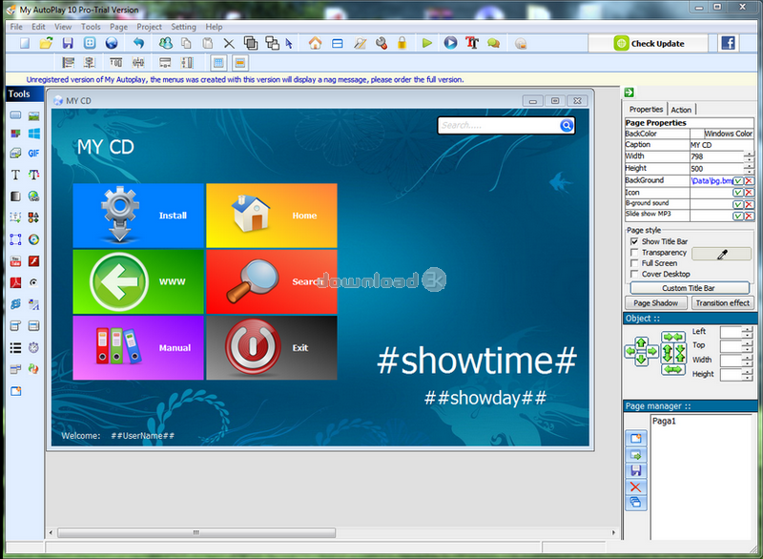Viewport: 763px width, 559px height.
Task: Open the Edit menu
Action: pos(38,27)
